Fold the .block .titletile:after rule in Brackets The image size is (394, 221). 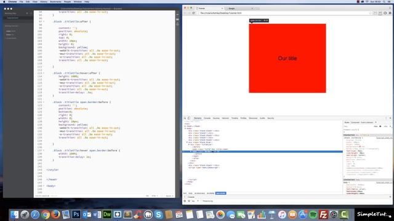44,21
